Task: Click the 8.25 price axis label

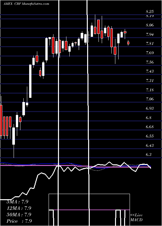Action: tap(150, 12)
